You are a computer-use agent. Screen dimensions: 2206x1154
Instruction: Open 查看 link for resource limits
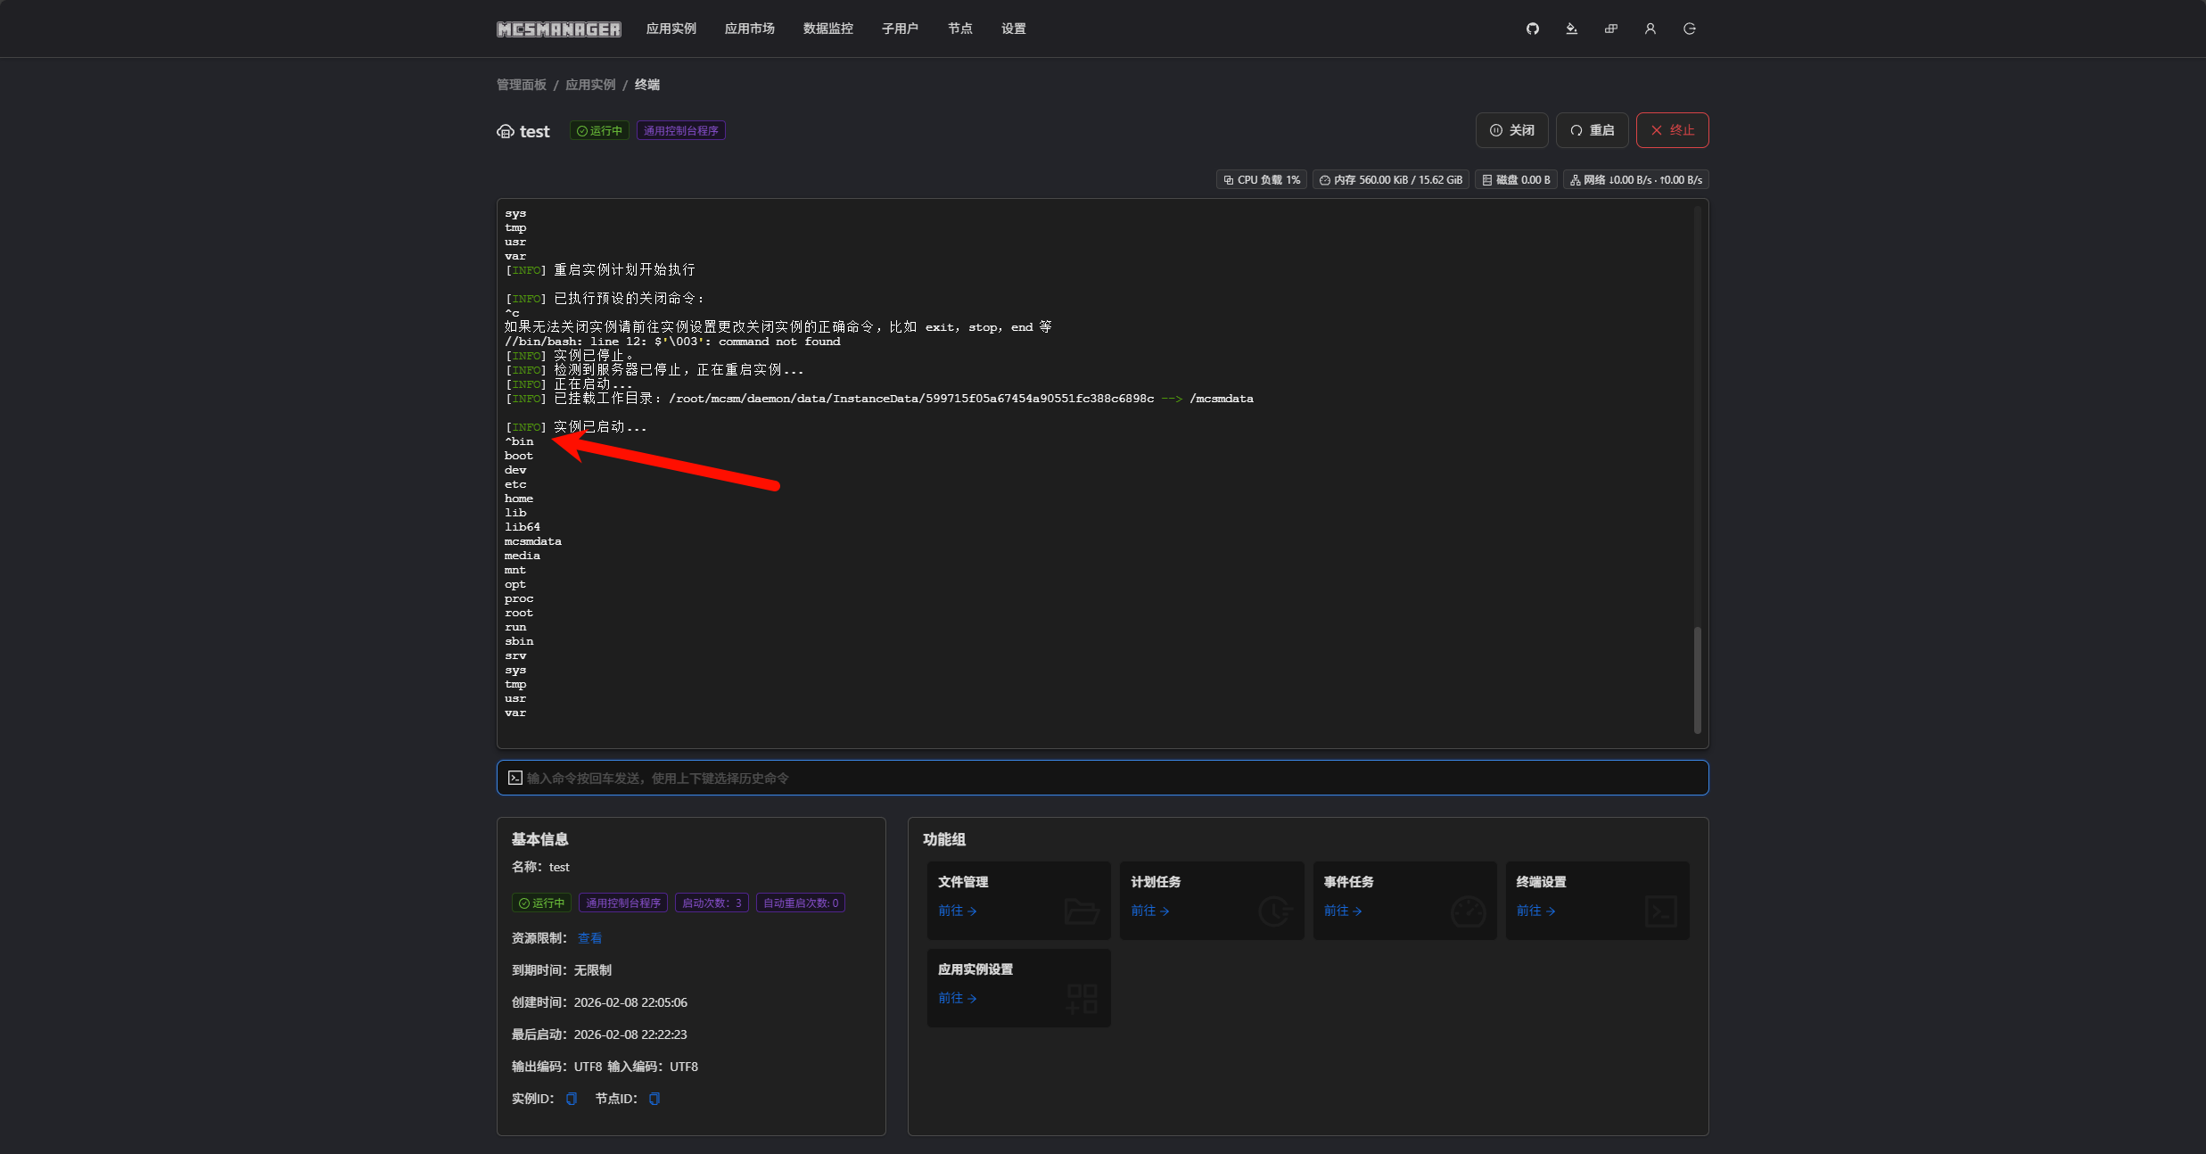tap(589, 938)
